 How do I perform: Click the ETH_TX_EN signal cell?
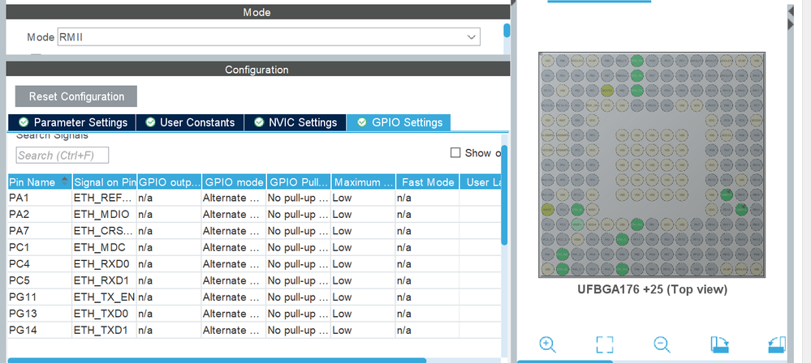pos(105,297)
